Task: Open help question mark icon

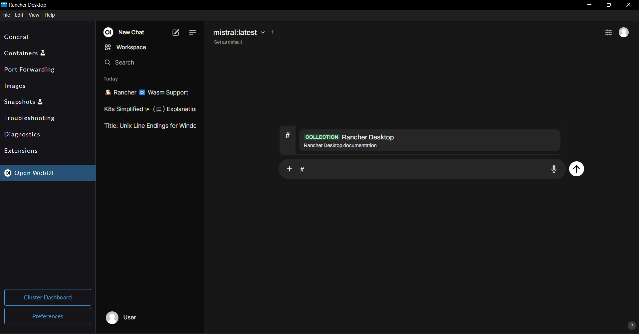Action: pyautogui.click(x=631, y=326)
